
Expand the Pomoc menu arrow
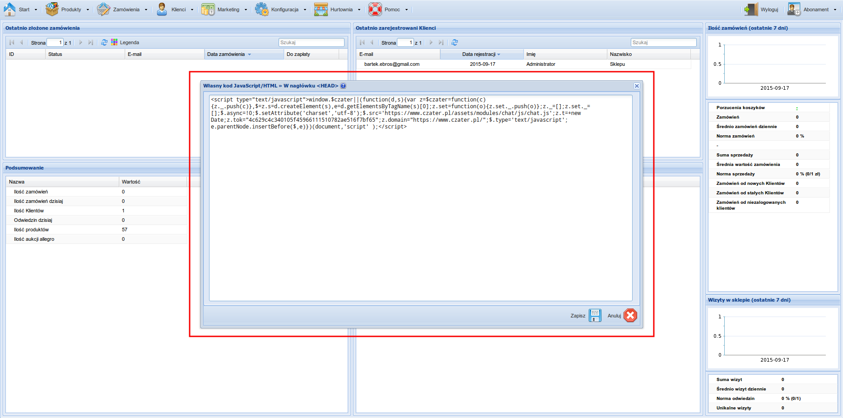click(406, 9)
